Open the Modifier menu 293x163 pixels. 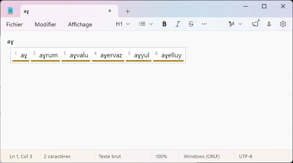tap(45, 24)
